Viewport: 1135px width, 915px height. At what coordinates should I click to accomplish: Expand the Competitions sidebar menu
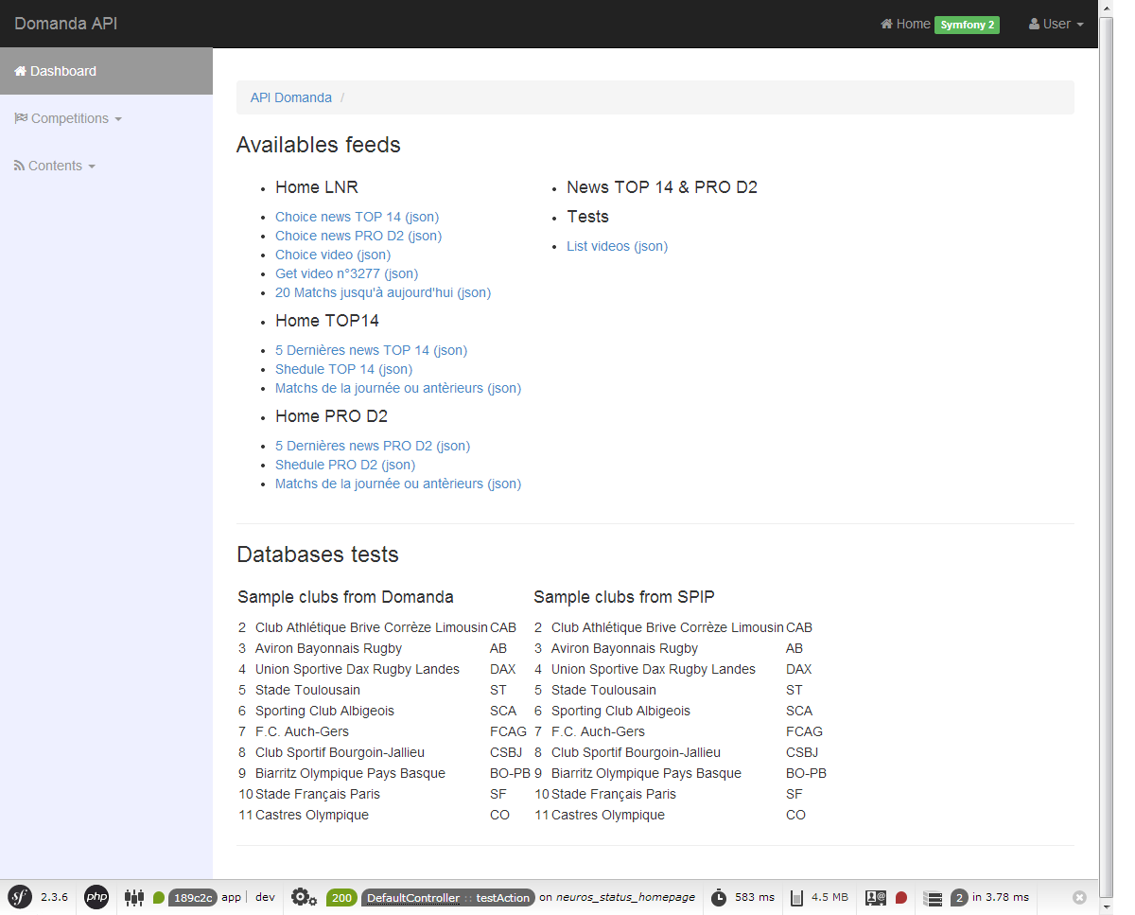click(x=69, y=118)
